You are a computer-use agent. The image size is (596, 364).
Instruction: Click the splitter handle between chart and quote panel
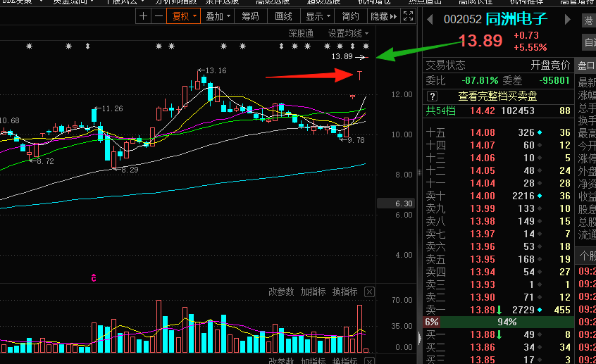tap(419, 172)
